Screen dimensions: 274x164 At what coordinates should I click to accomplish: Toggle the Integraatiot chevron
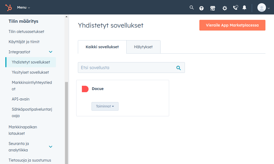[51, 52]
